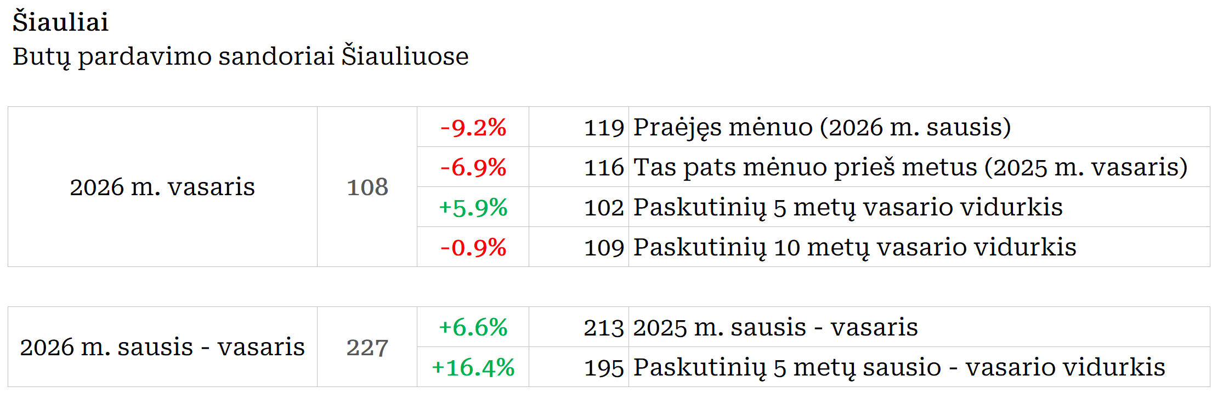Select the 2025 m. sausis - vasaris label
Screen dimensions: 1223x398
pos(775,328)
